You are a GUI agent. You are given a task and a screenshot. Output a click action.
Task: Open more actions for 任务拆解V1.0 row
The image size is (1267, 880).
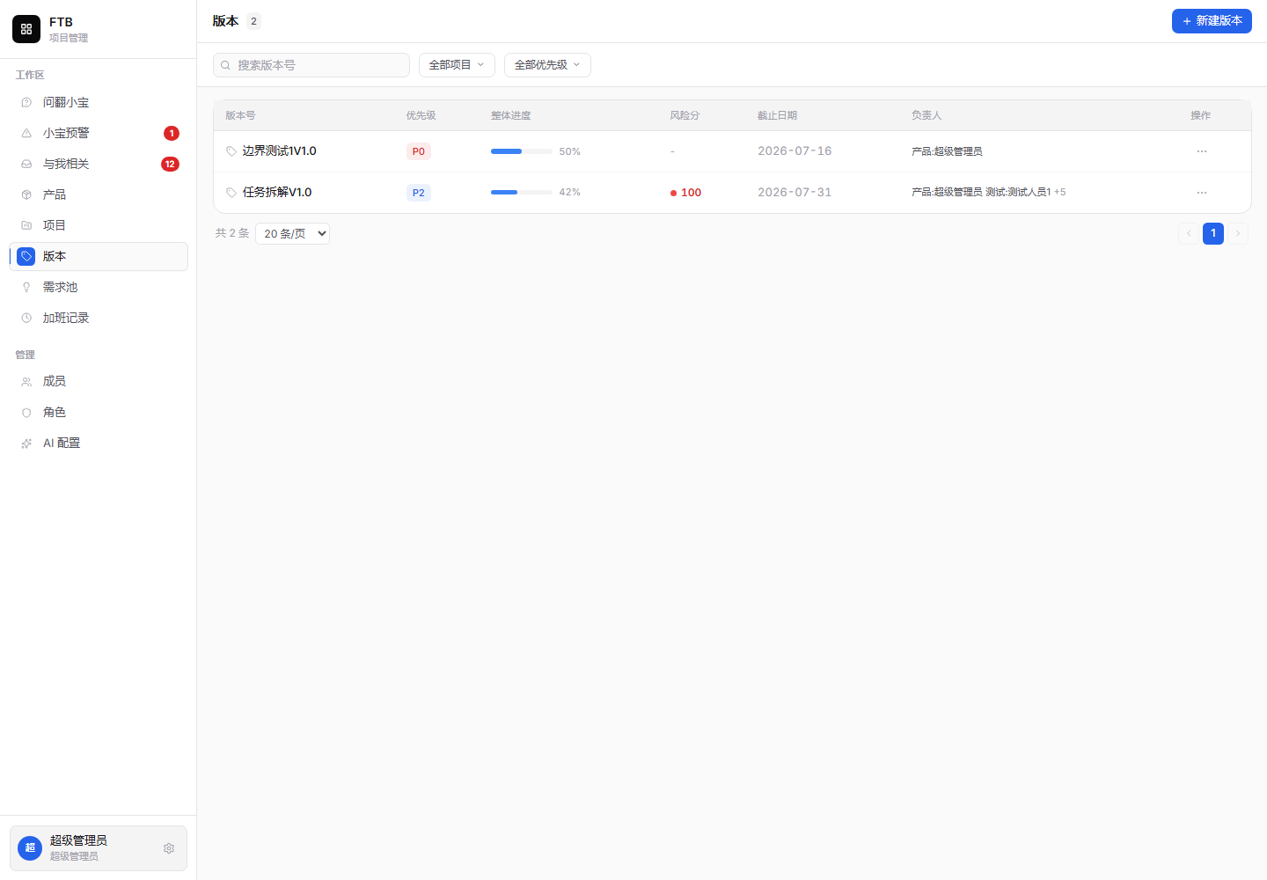click(x=1202, y=193)
